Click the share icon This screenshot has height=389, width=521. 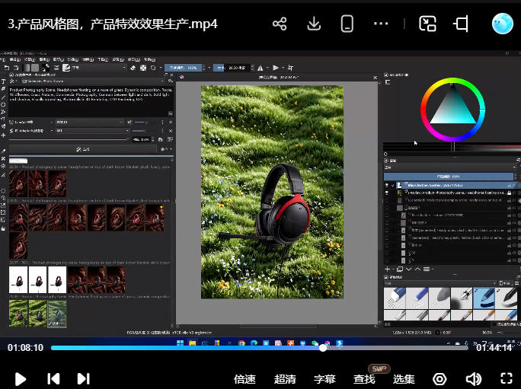(280, 24)
